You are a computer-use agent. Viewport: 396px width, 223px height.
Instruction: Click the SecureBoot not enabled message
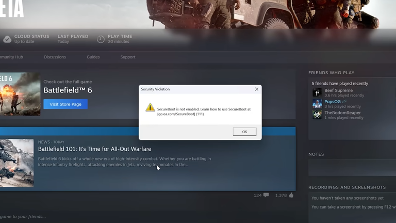tap(204, 111)
